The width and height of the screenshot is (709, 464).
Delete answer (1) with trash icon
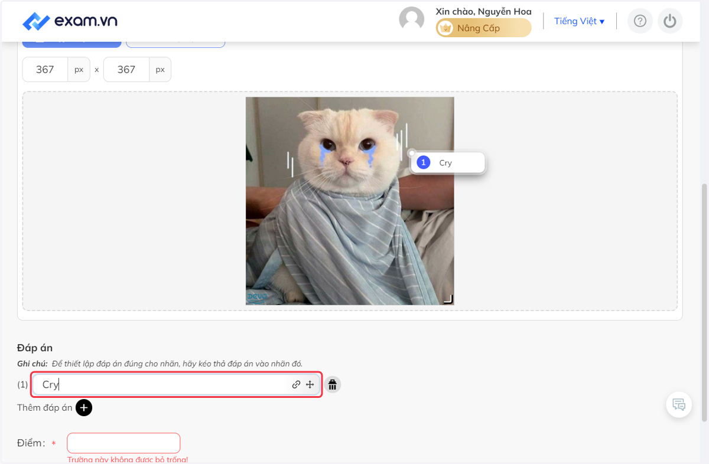(333, 385)
